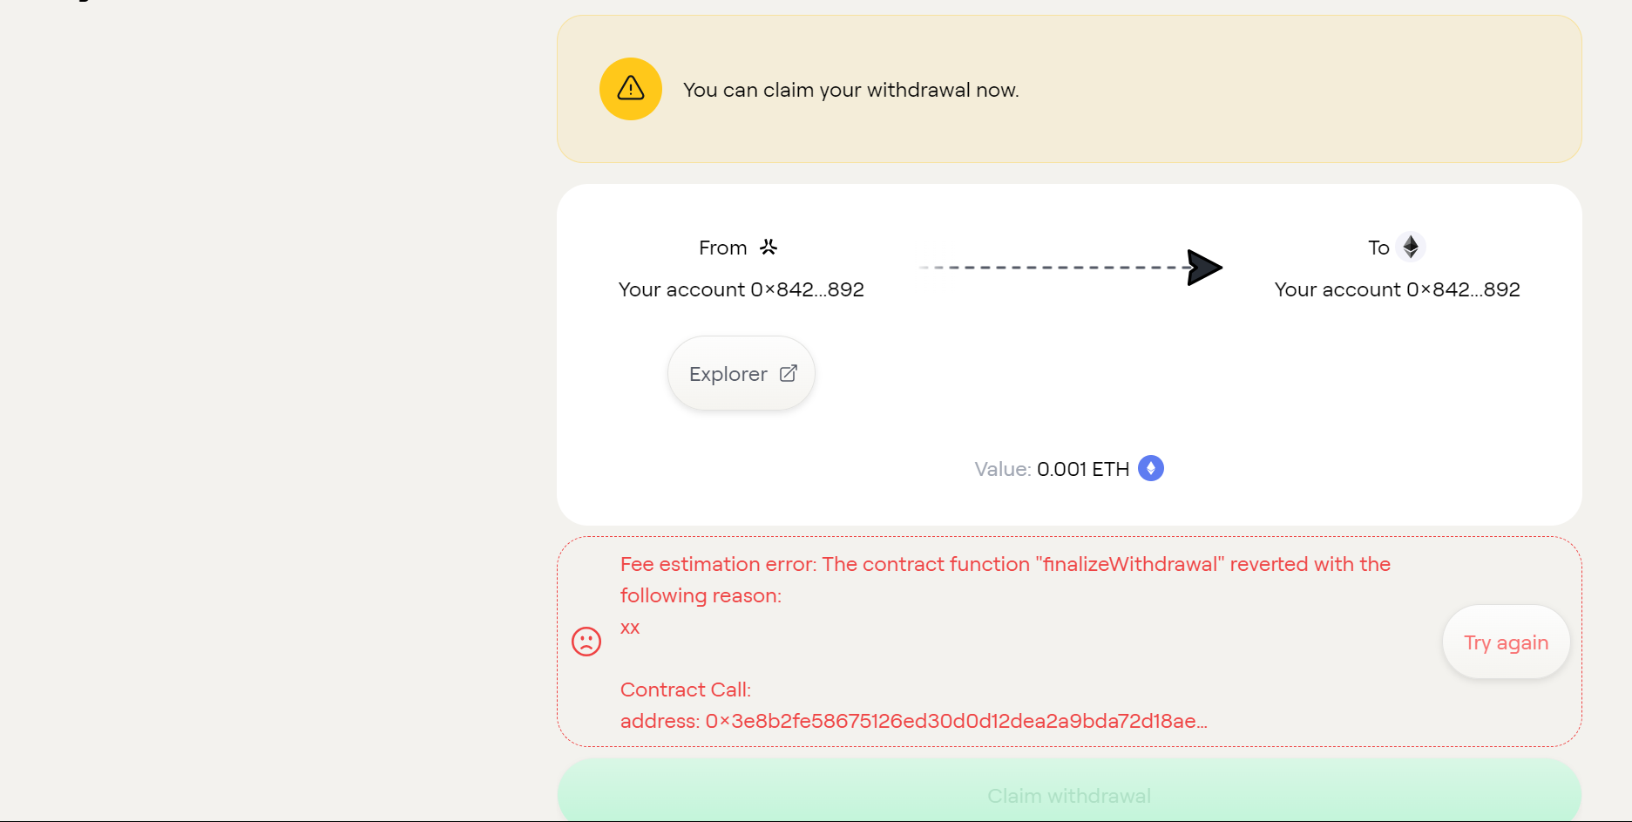The width and height of the screenshot is (1632, 822).
Task: Click the 0.001 ETH value amount
Action: click(1083, 469)
